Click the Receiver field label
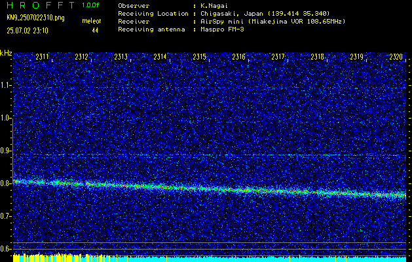 [134, 22]
